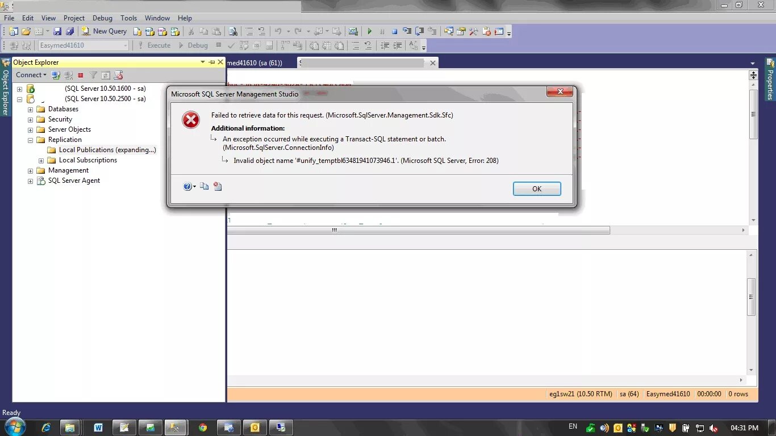Click the Analysis Services MDX Query icon

coord(150,31)
